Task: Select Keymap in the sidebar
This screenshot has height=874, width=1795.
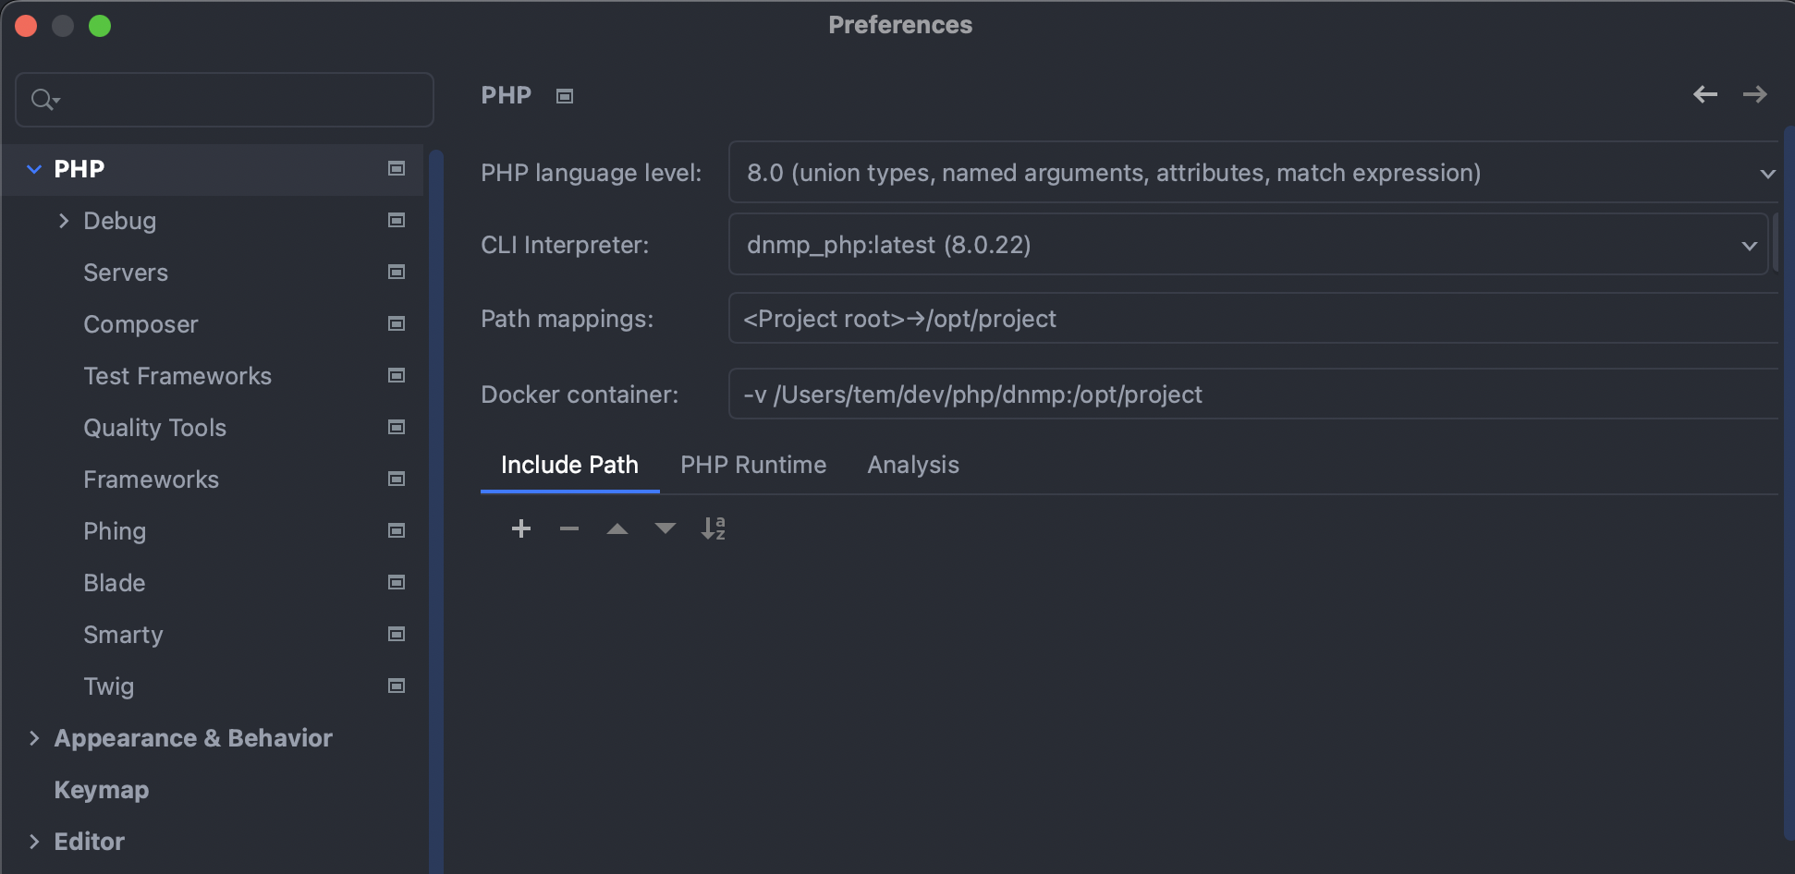Action: [102, 790]
